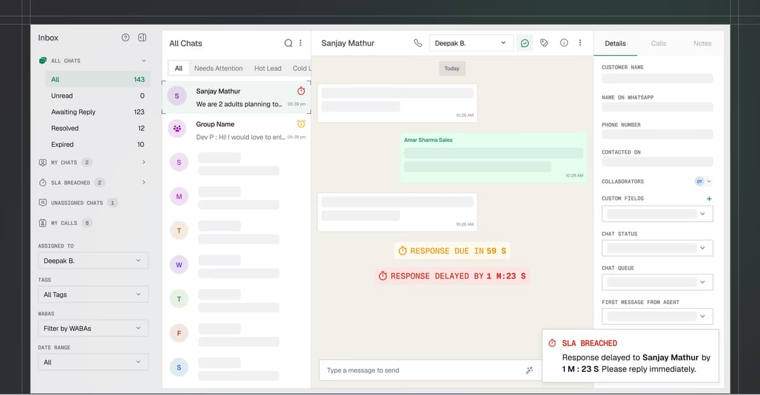Click the F avatar in the chat list
This screenshot has height=395, width=760.
[179, 332]
